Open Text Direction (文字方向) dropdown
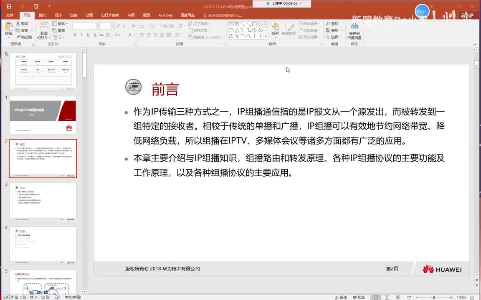The image size is (481, 300). pyautogui.click(x=200, y=24)
